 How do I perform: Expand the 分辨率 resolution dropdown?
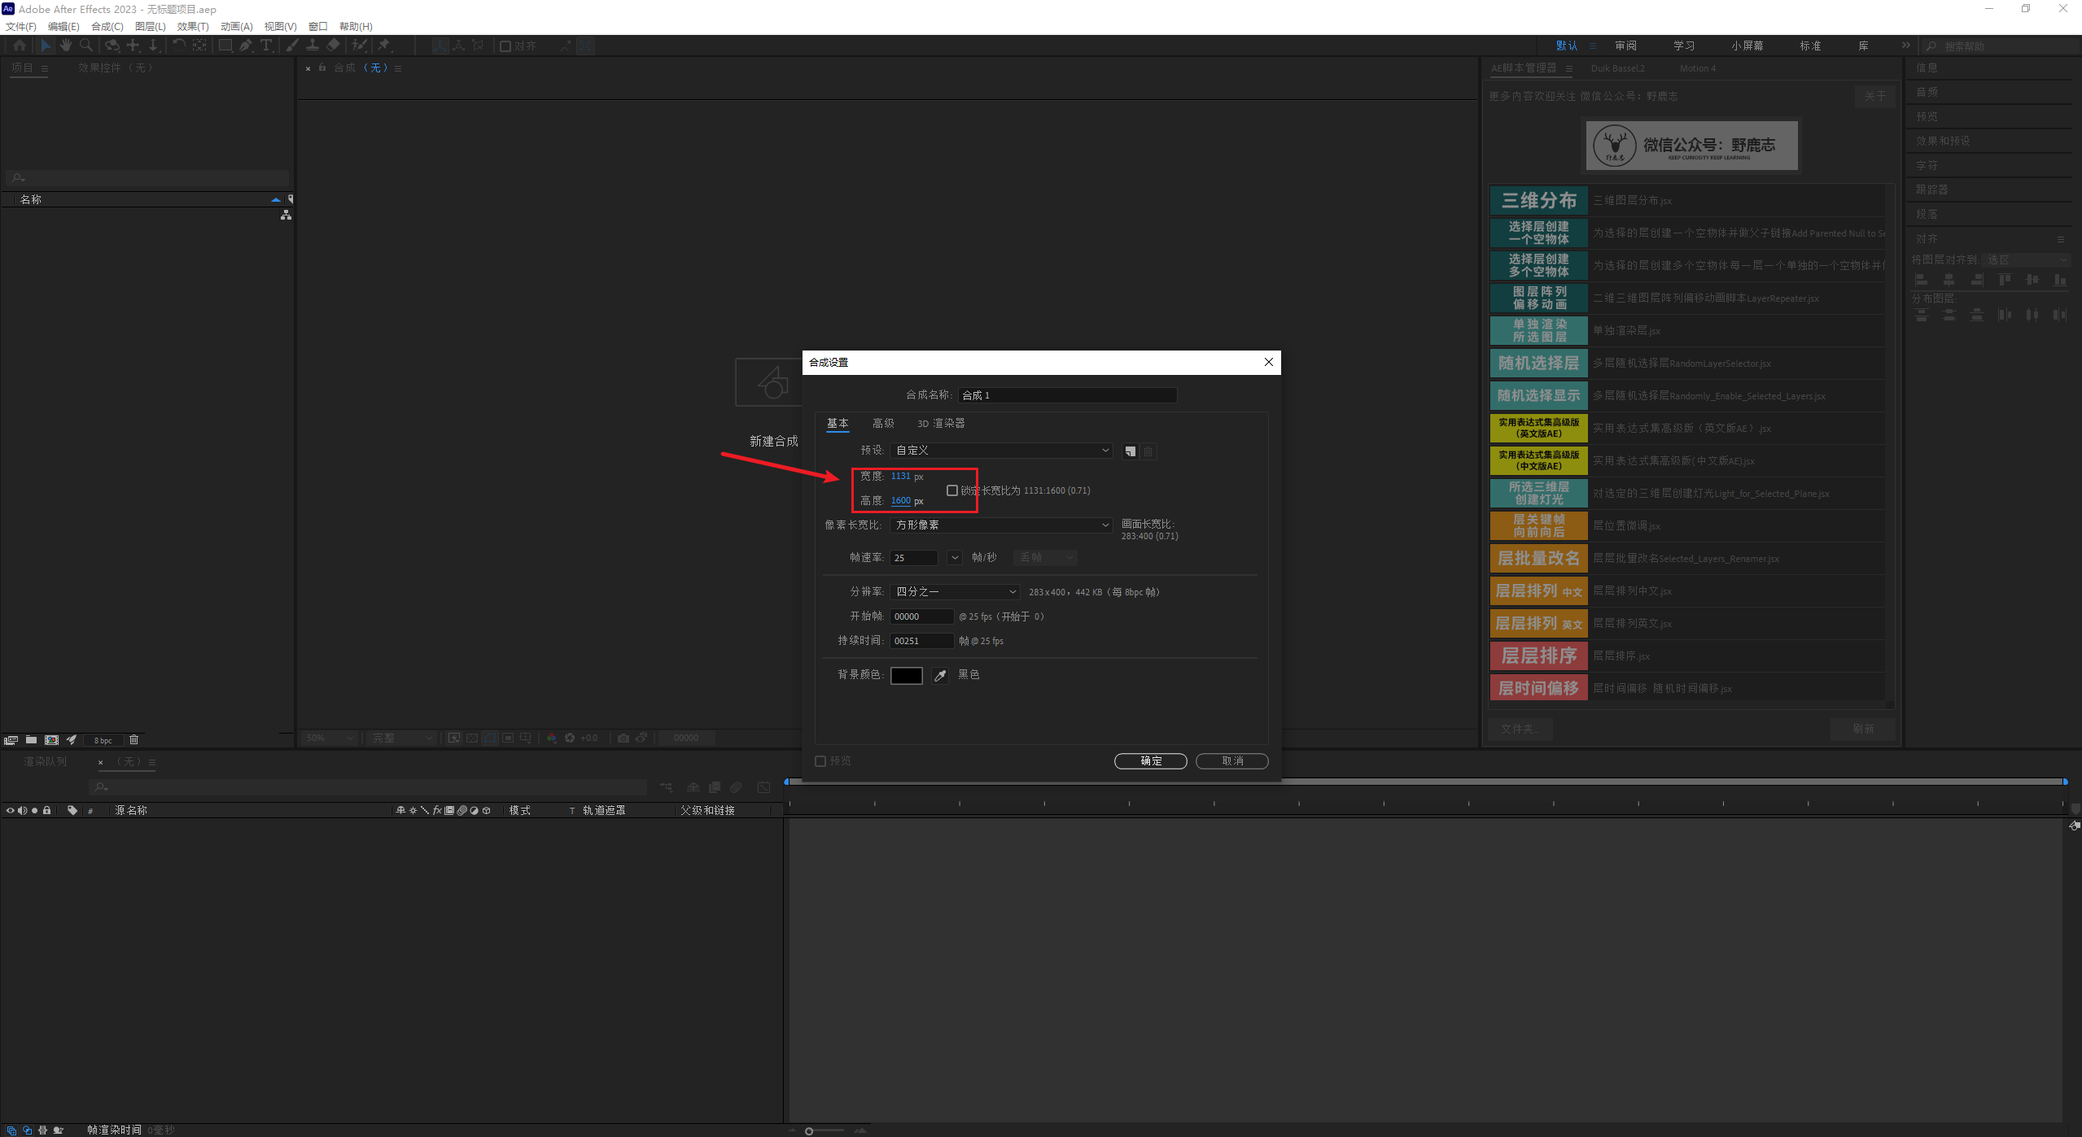point(955,592)
